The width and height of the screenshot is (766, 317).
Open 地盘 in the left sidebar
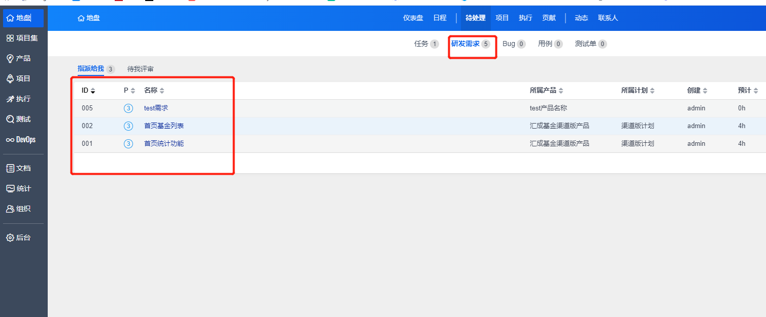tap(23, 18)
